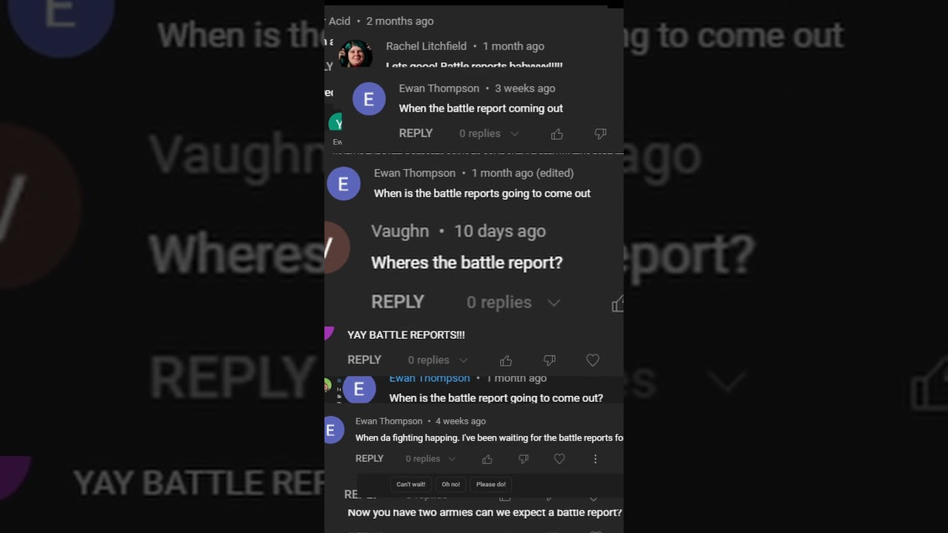Screen dimensions: 948x533
Task: Open Rachel Litchfield's profile avatar
Action: click(355, 54)
